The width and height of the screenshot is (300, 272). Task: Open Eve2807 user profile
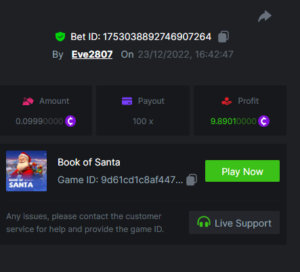click(x=92, y=54)
